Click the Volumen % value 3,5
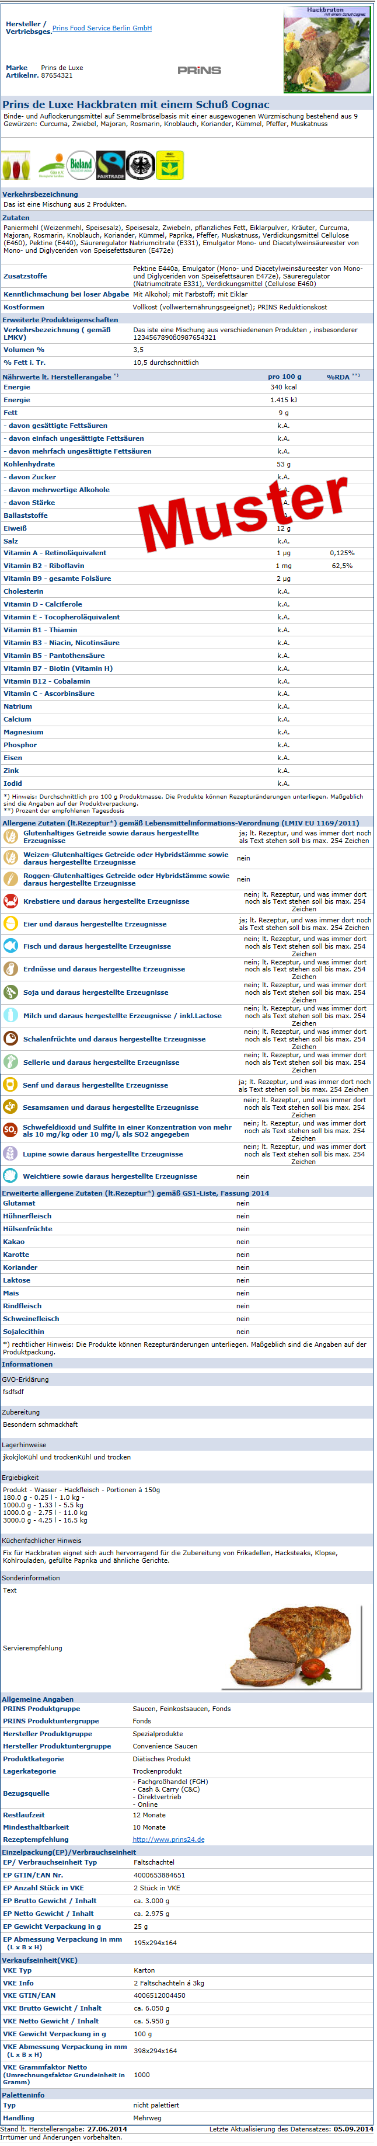 [138, 349]
